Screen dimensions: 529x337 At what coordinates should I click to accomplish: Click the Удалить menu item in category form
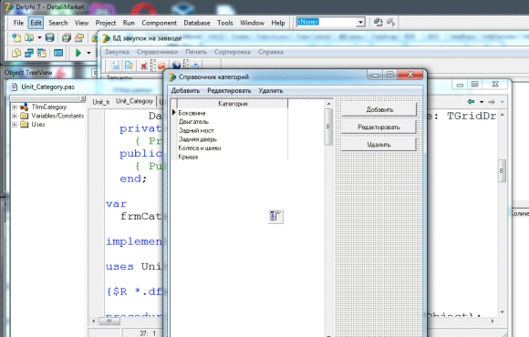pyautogui.click(x=271, y=91)
